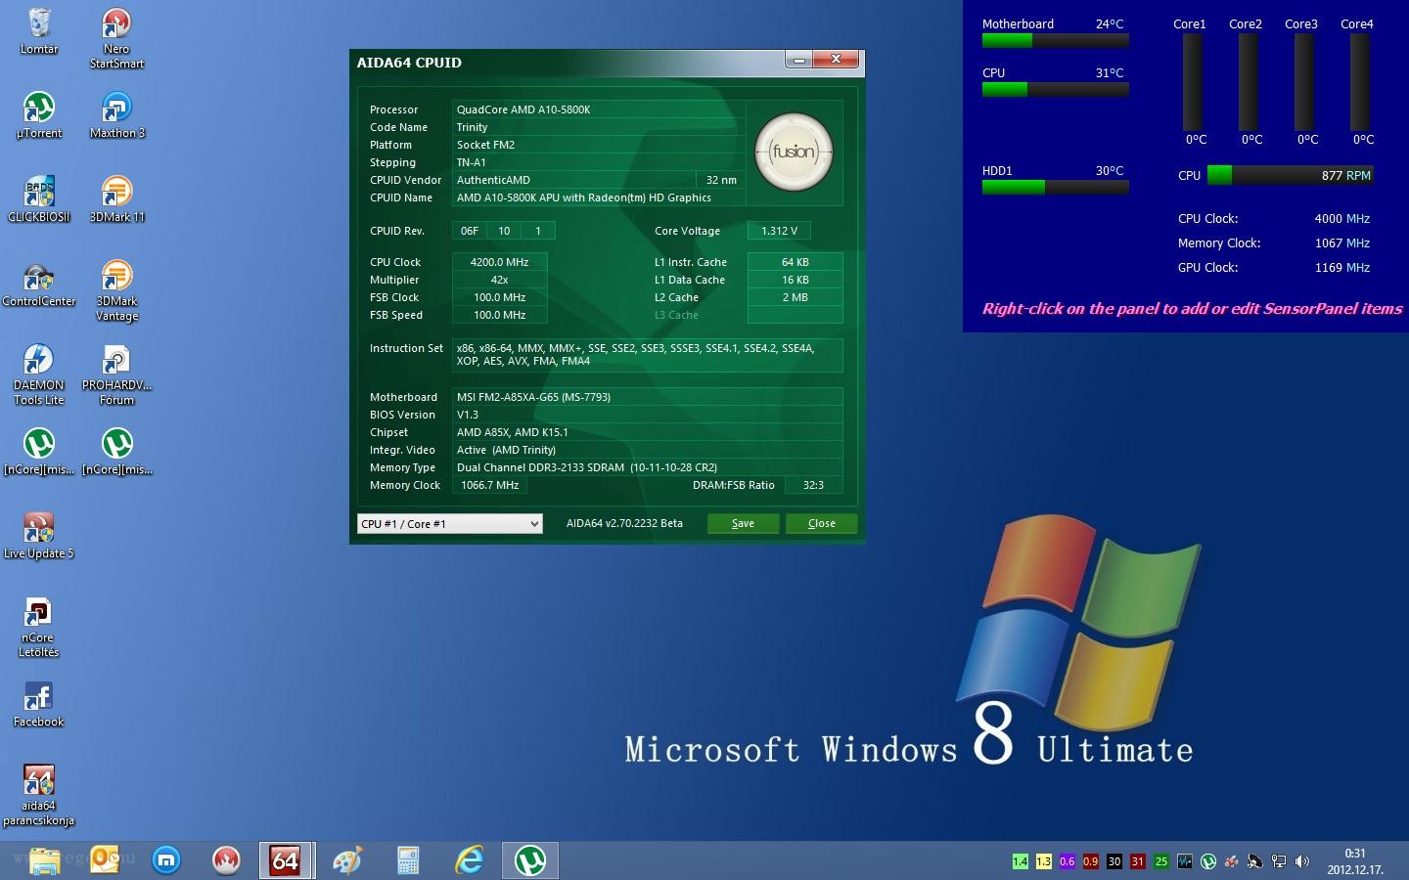Click the L2 Cache value 2 MB

pyautogui.click(x=795, y=297)
